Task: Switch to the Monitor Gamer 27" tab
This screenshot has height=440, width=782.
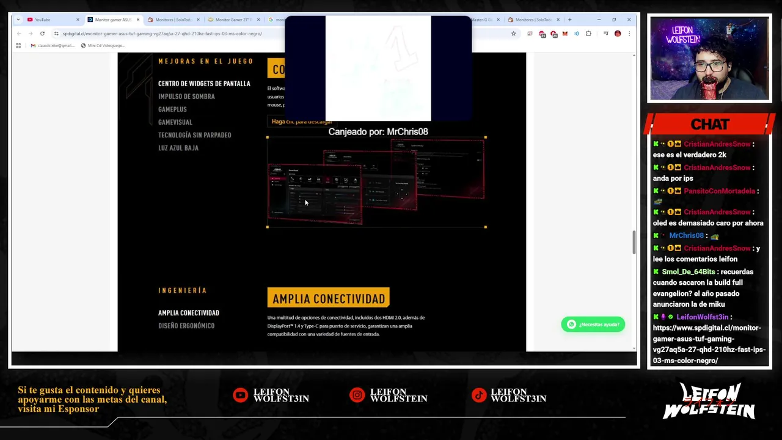Action: click(233, 20)
